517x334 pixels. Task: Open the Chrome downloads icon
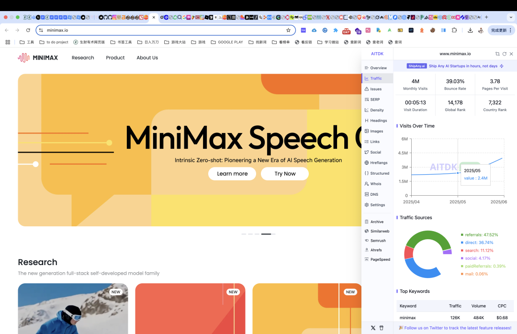tap(470, 30)
